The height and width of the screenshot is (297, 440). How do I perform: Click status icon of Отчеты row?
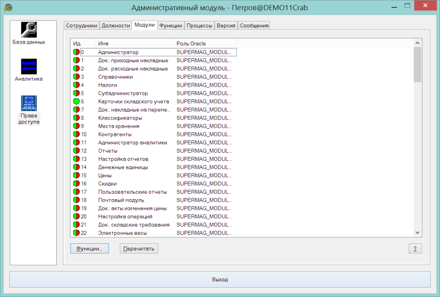click(76, 151)
